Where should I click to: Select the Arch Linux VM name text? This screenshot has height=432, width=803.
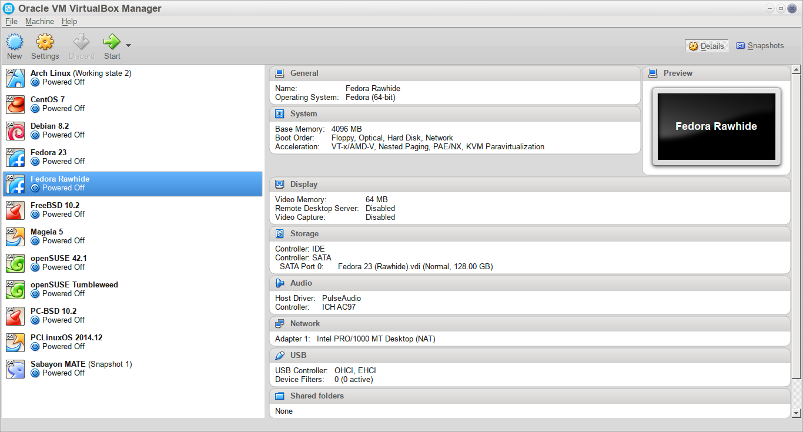tap(51, 73)
